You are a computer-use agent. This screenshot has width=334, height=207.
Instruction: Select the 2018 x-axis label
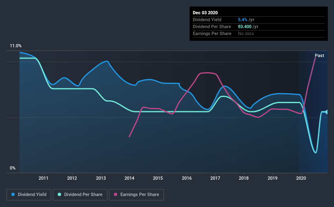[244, 178]
